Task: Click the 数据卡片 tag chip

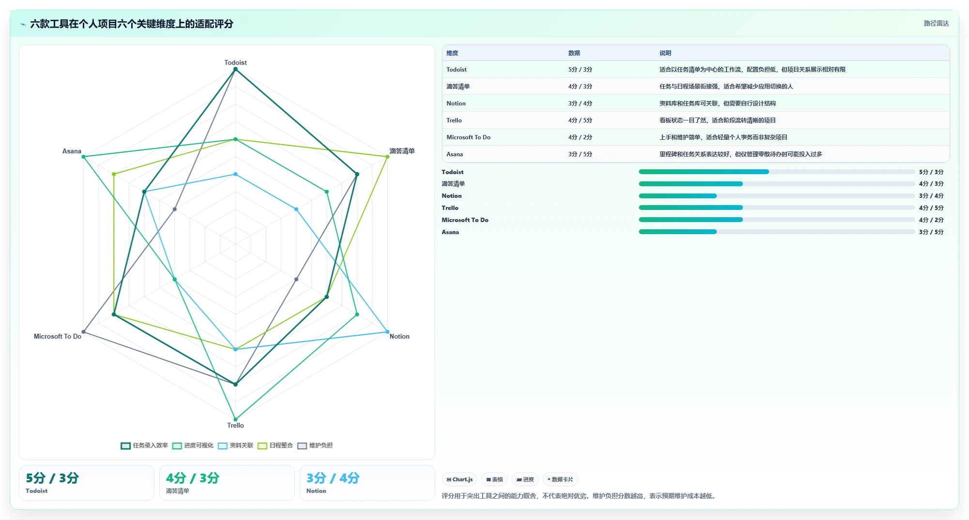Action: click(x=560, y=479)
